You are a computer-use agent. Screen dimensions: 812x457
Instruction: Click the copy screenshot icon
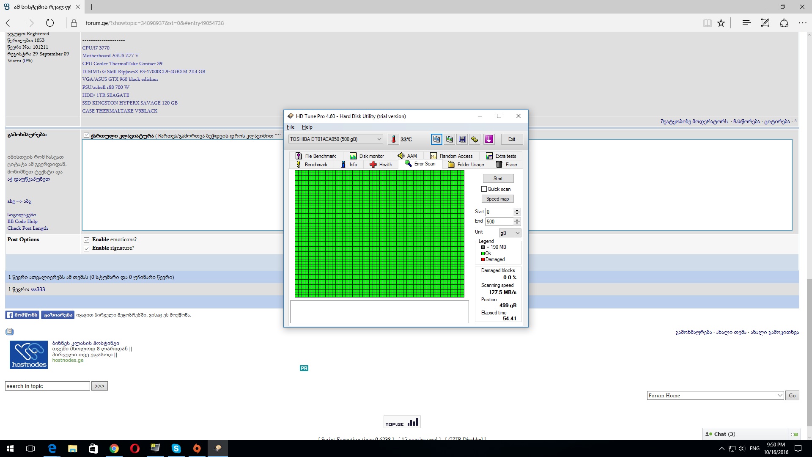449,139
